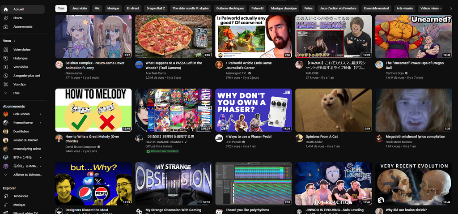Select The elder scrolls V: skyrim chip
Screen dimensions: 458x214
(191, 9)
